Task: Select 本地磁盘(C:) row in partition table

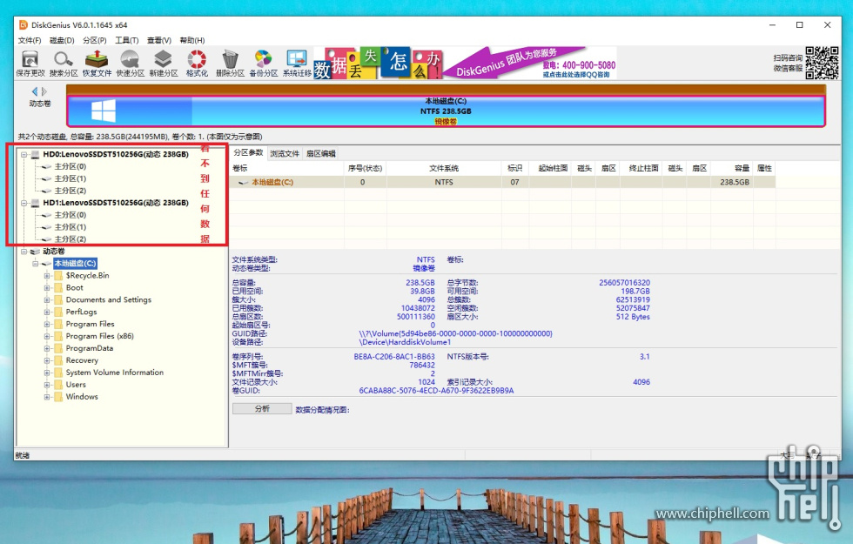Action: (503, 182)
